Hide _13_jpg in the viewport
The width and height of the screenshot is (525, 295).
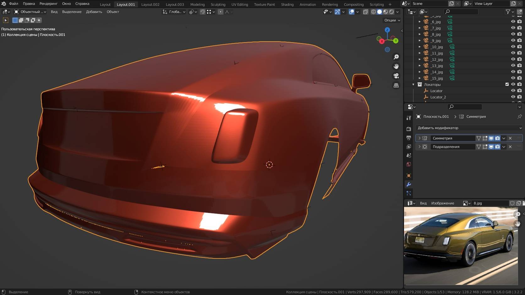point(513,66)
